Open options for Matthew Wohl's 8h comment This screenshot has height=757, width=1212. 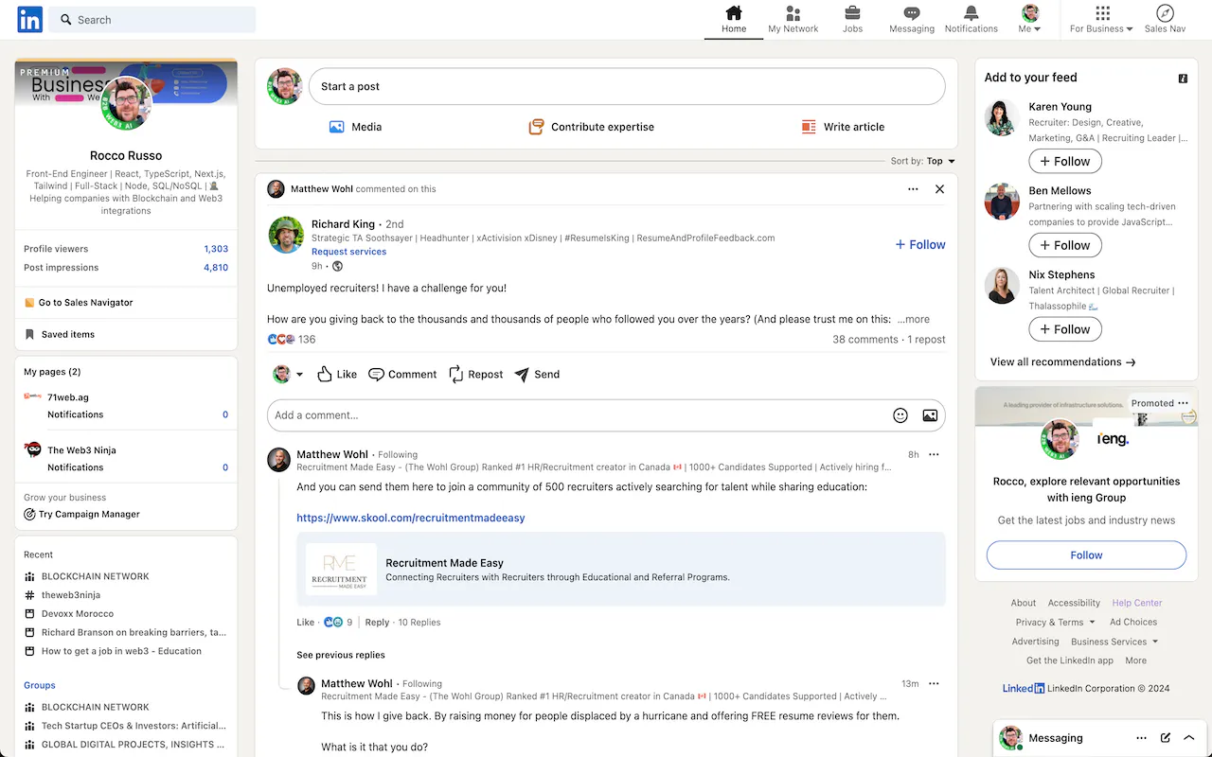pyautogui.click(x=934, y=454)
